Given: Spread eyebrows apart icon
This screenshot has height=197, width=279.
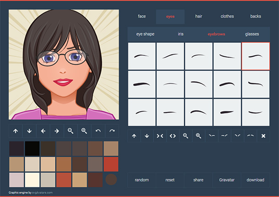Looking at the screenshot, I should [172, 136].
